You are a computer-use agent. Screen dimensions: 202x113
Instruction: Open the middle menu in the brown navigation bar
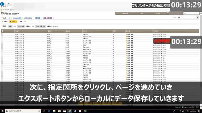click(141, 13)
